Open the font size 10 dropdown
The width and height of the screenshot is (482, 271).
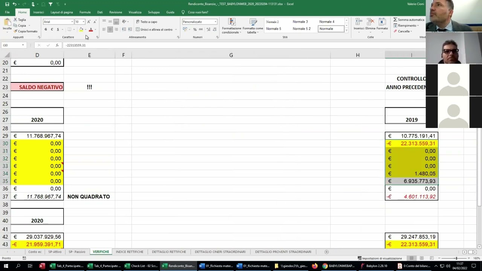[84, 22]
